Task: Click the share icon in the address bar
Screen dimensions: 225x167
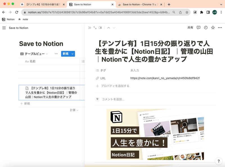Action: point(180,12)
